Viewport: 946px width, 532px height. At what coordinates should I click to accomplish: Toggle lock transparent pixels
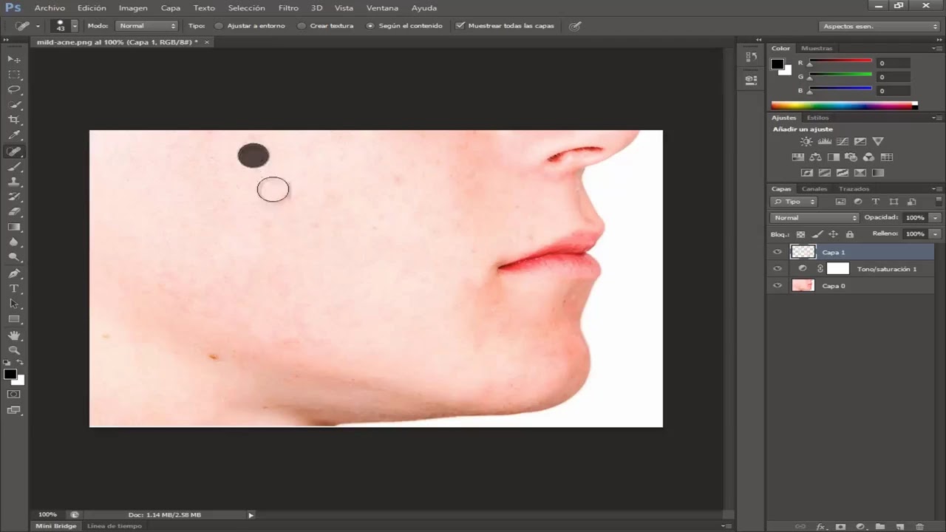coord(800,234)
